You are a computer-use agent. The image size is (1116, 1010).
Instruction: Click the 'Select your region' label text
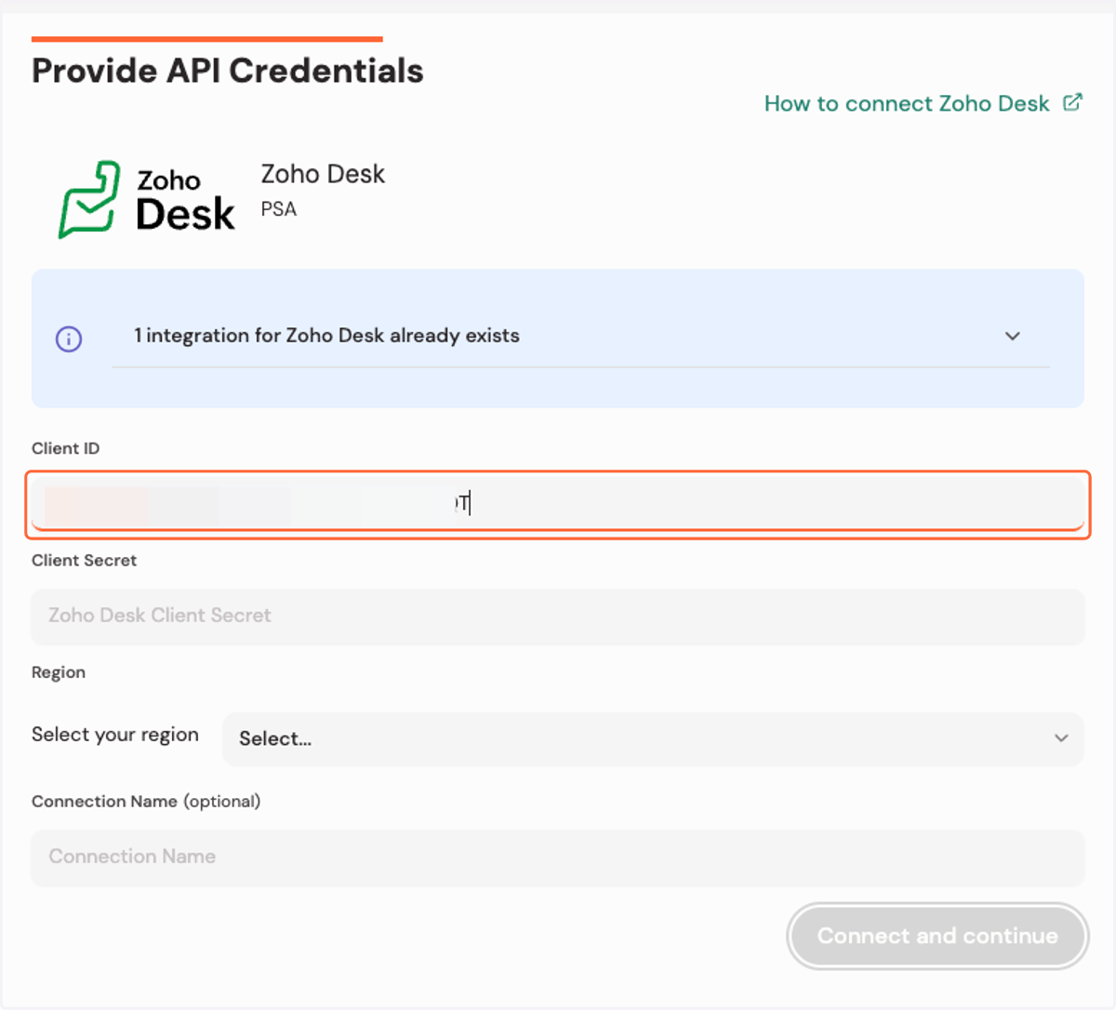click(115, 735)
